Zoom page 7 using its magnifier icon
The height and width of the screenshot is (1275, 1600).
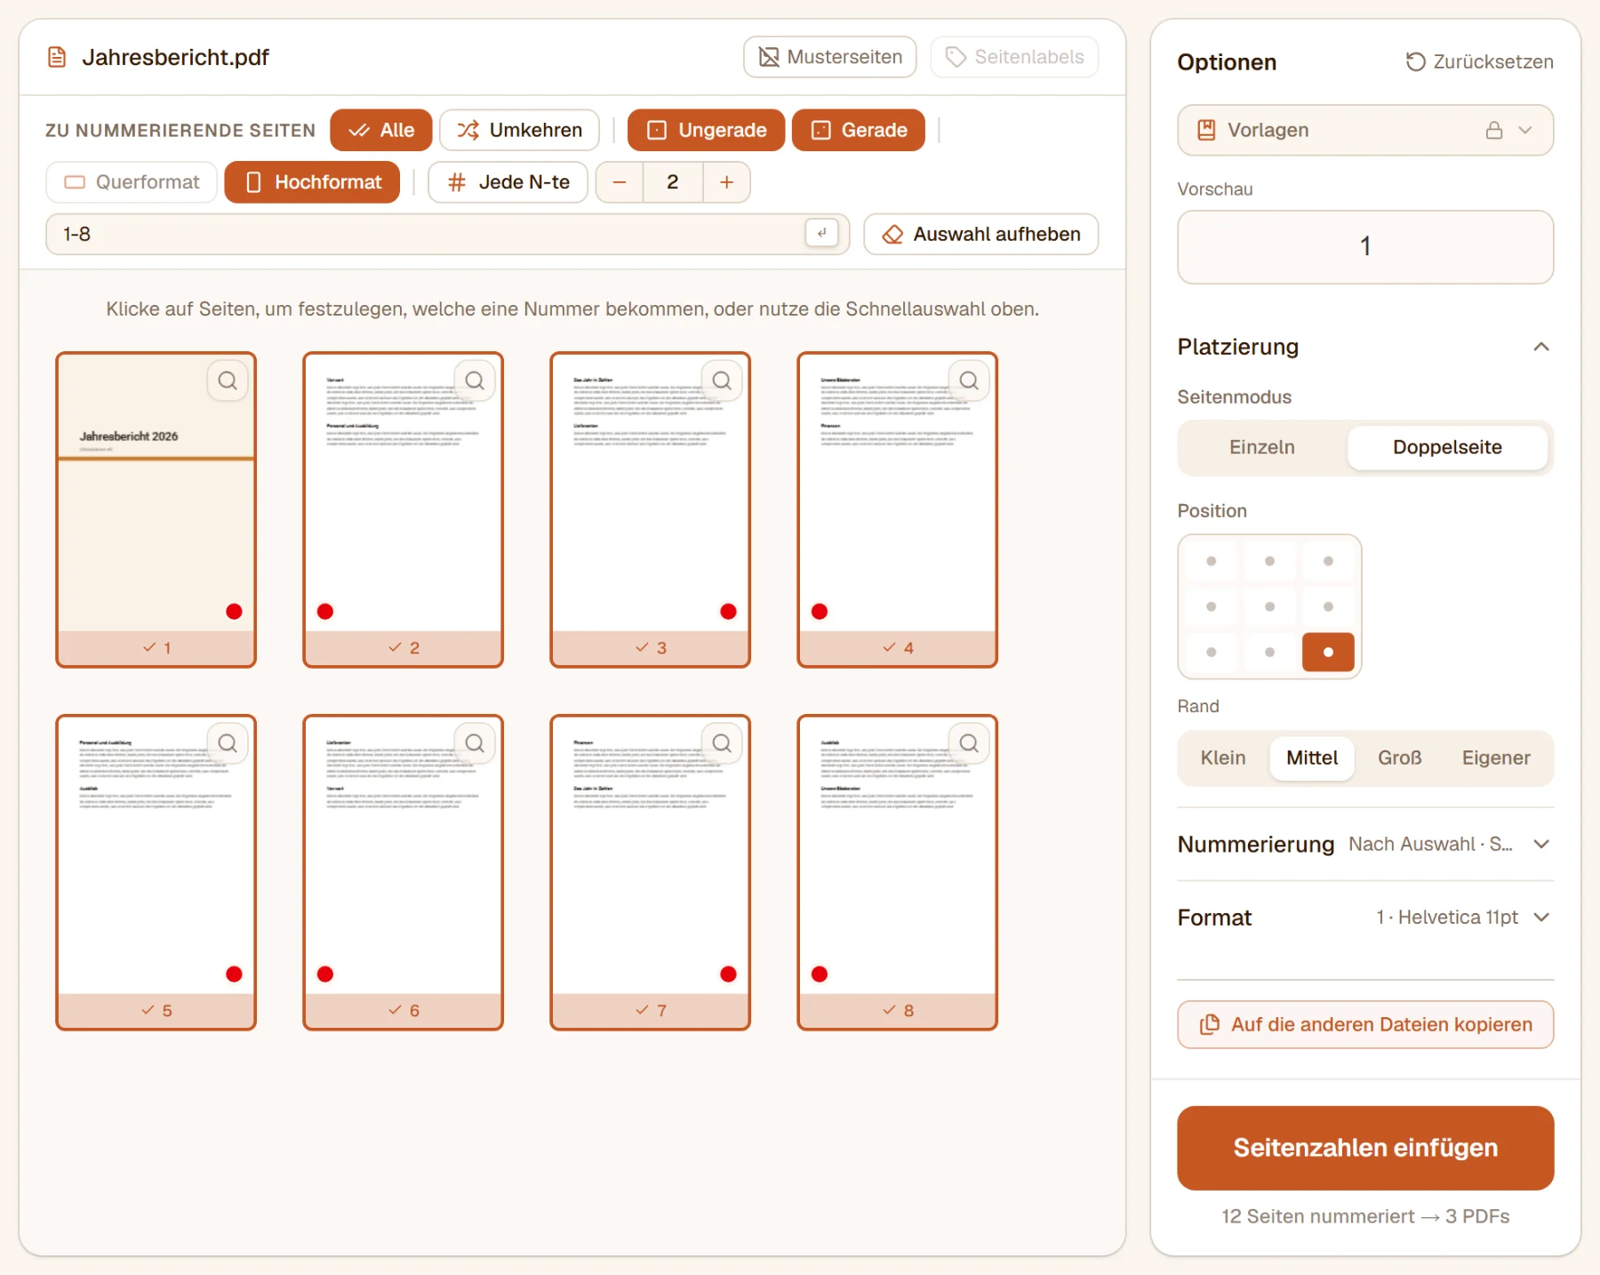point(722,743)
